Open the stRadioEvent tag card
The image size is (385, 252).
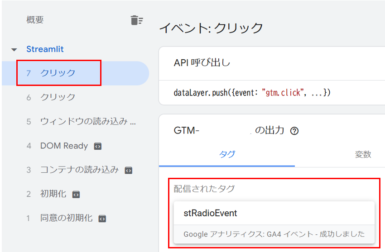(274, 223)
